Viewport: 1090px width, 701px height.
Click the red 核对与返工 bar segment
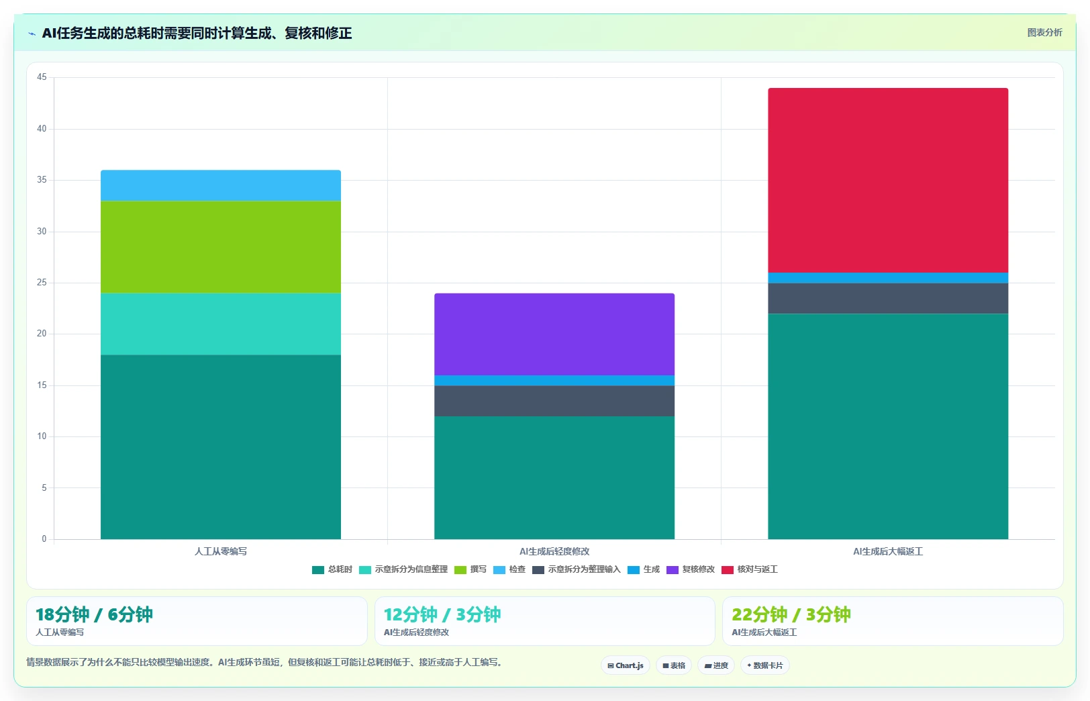(888, 180)
